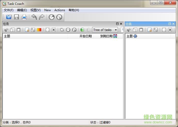Open the 文件(F) menu
Image resolution: width=178 pixels, height=127 pixels.
(x=8, y=10)
